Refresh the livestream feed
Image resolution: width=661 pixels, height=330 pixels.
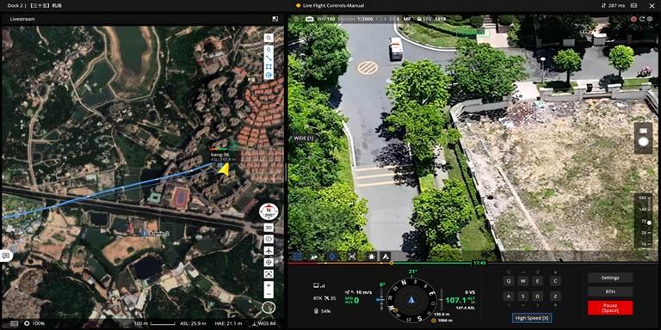[641, 19]
